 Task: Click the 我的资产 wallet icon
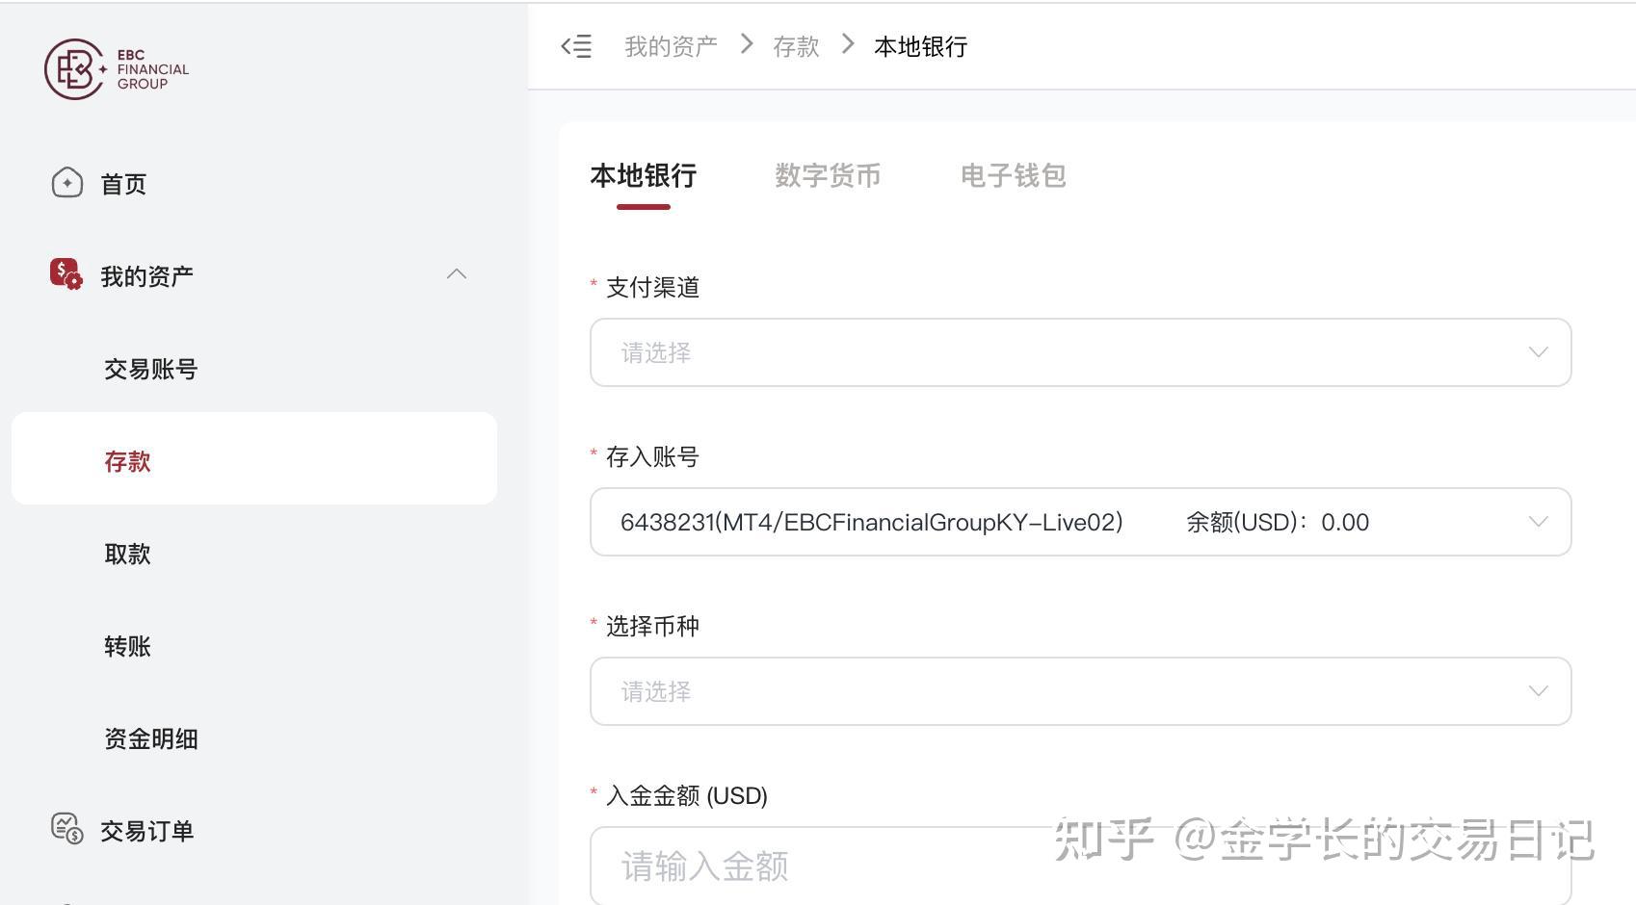(x=66, y=274)
